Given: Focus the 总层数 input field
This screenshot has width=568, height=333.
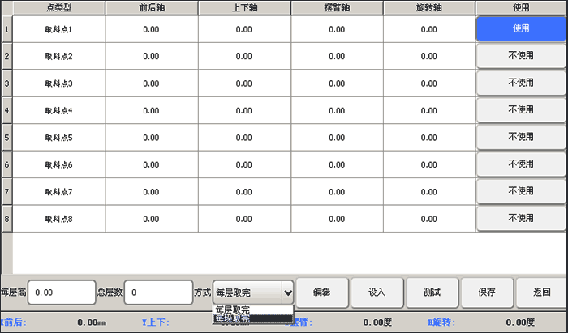Looking at the screenshot, I should click(158, 292).
